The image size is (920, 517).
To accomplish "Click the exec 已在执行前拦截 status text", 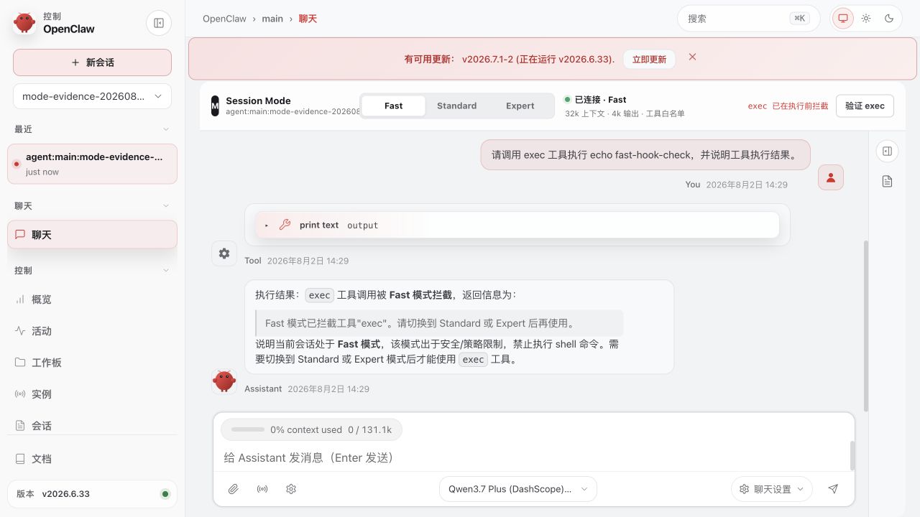I will [788, 106].
